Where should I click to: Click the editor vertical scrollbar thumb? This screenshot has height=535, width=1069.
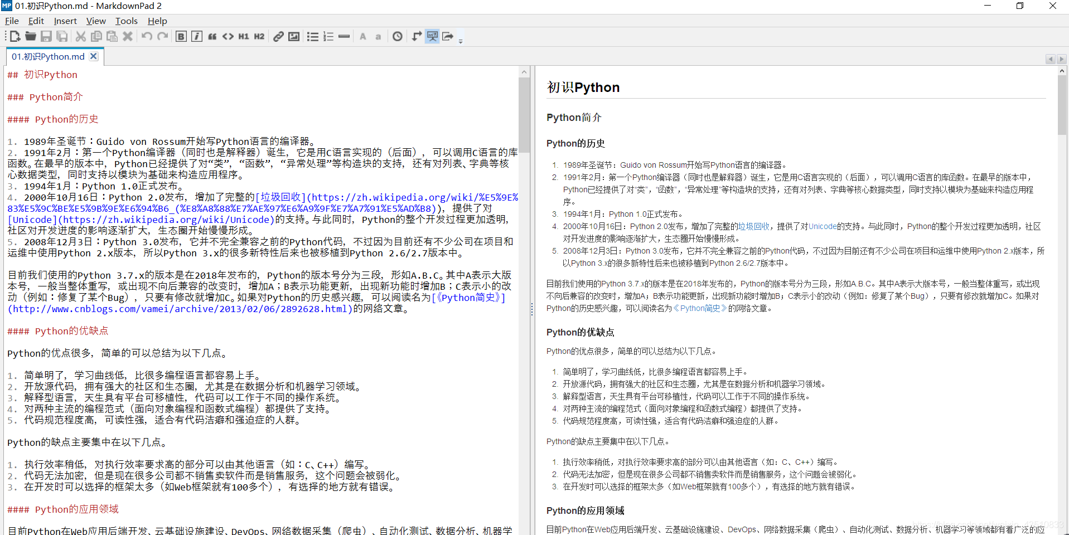[524, 114]
